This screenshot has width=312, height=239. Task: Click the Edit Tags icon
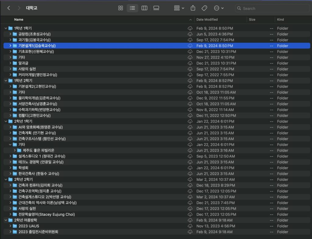coord(204,8)
